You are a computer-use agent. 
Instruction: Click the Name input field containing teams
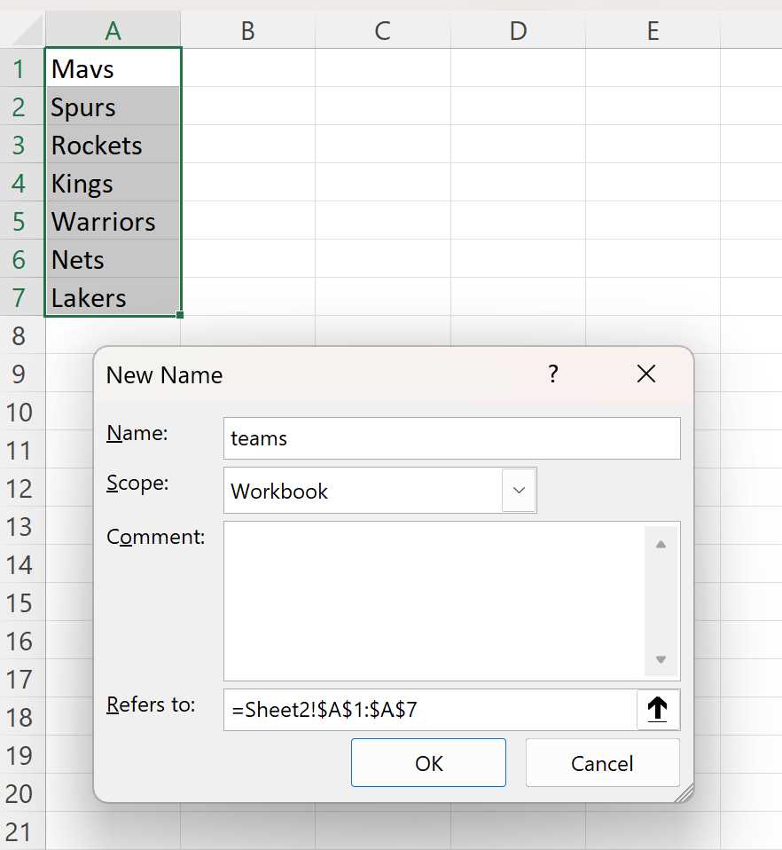click(451, 438)
